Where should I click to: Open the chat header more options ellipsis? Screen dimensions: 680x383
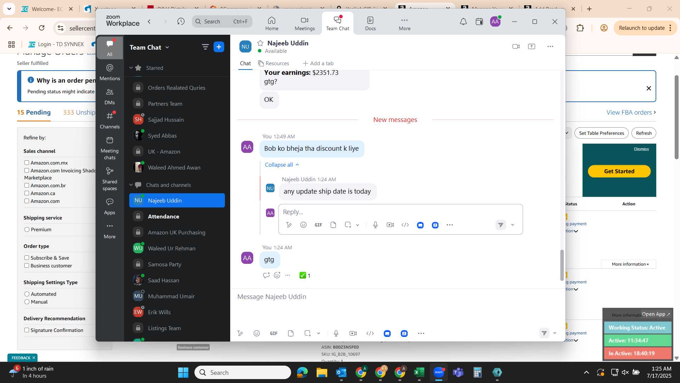click(x=550, y=46)
